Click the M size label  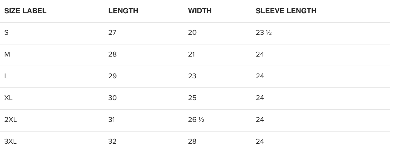point(7,54)
